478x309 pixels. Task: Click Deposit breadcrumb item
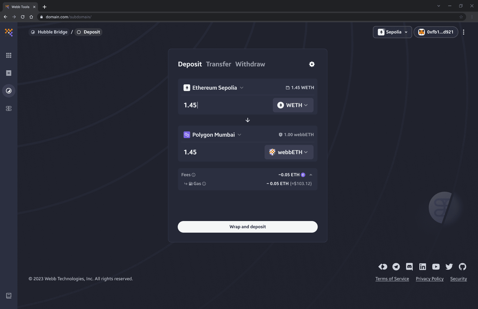pos(89,32)
